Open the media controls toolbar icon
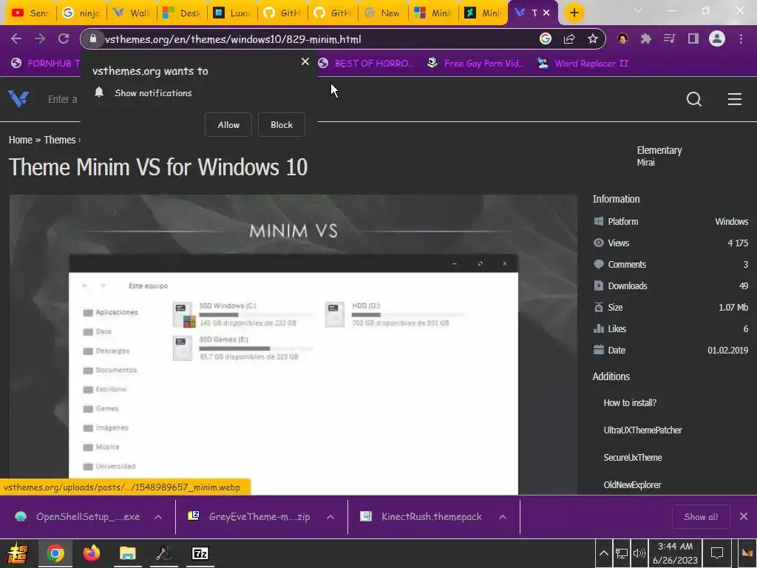 [x=670, y=38]
